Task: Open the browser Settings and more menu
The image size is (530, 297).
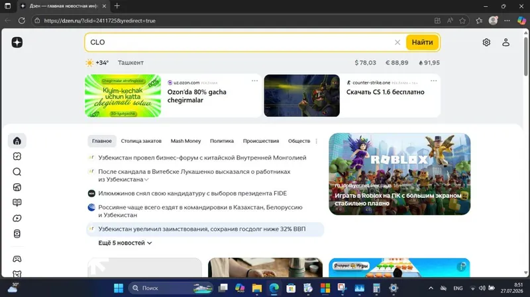Action: click(x=507, y=21)
